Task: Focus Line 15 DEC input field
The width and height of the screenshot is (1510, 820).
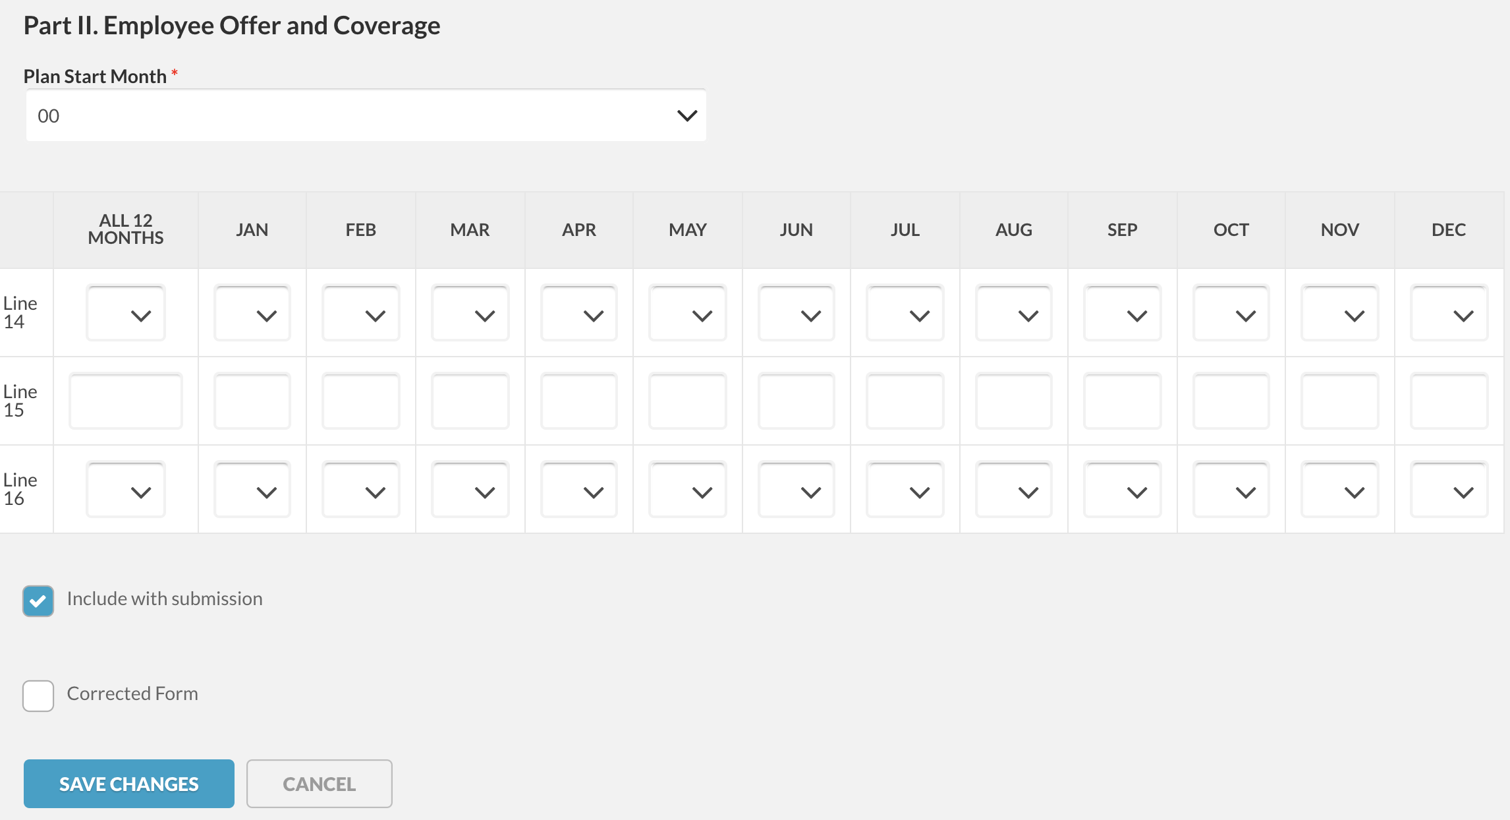Action: click(1449, 401)
